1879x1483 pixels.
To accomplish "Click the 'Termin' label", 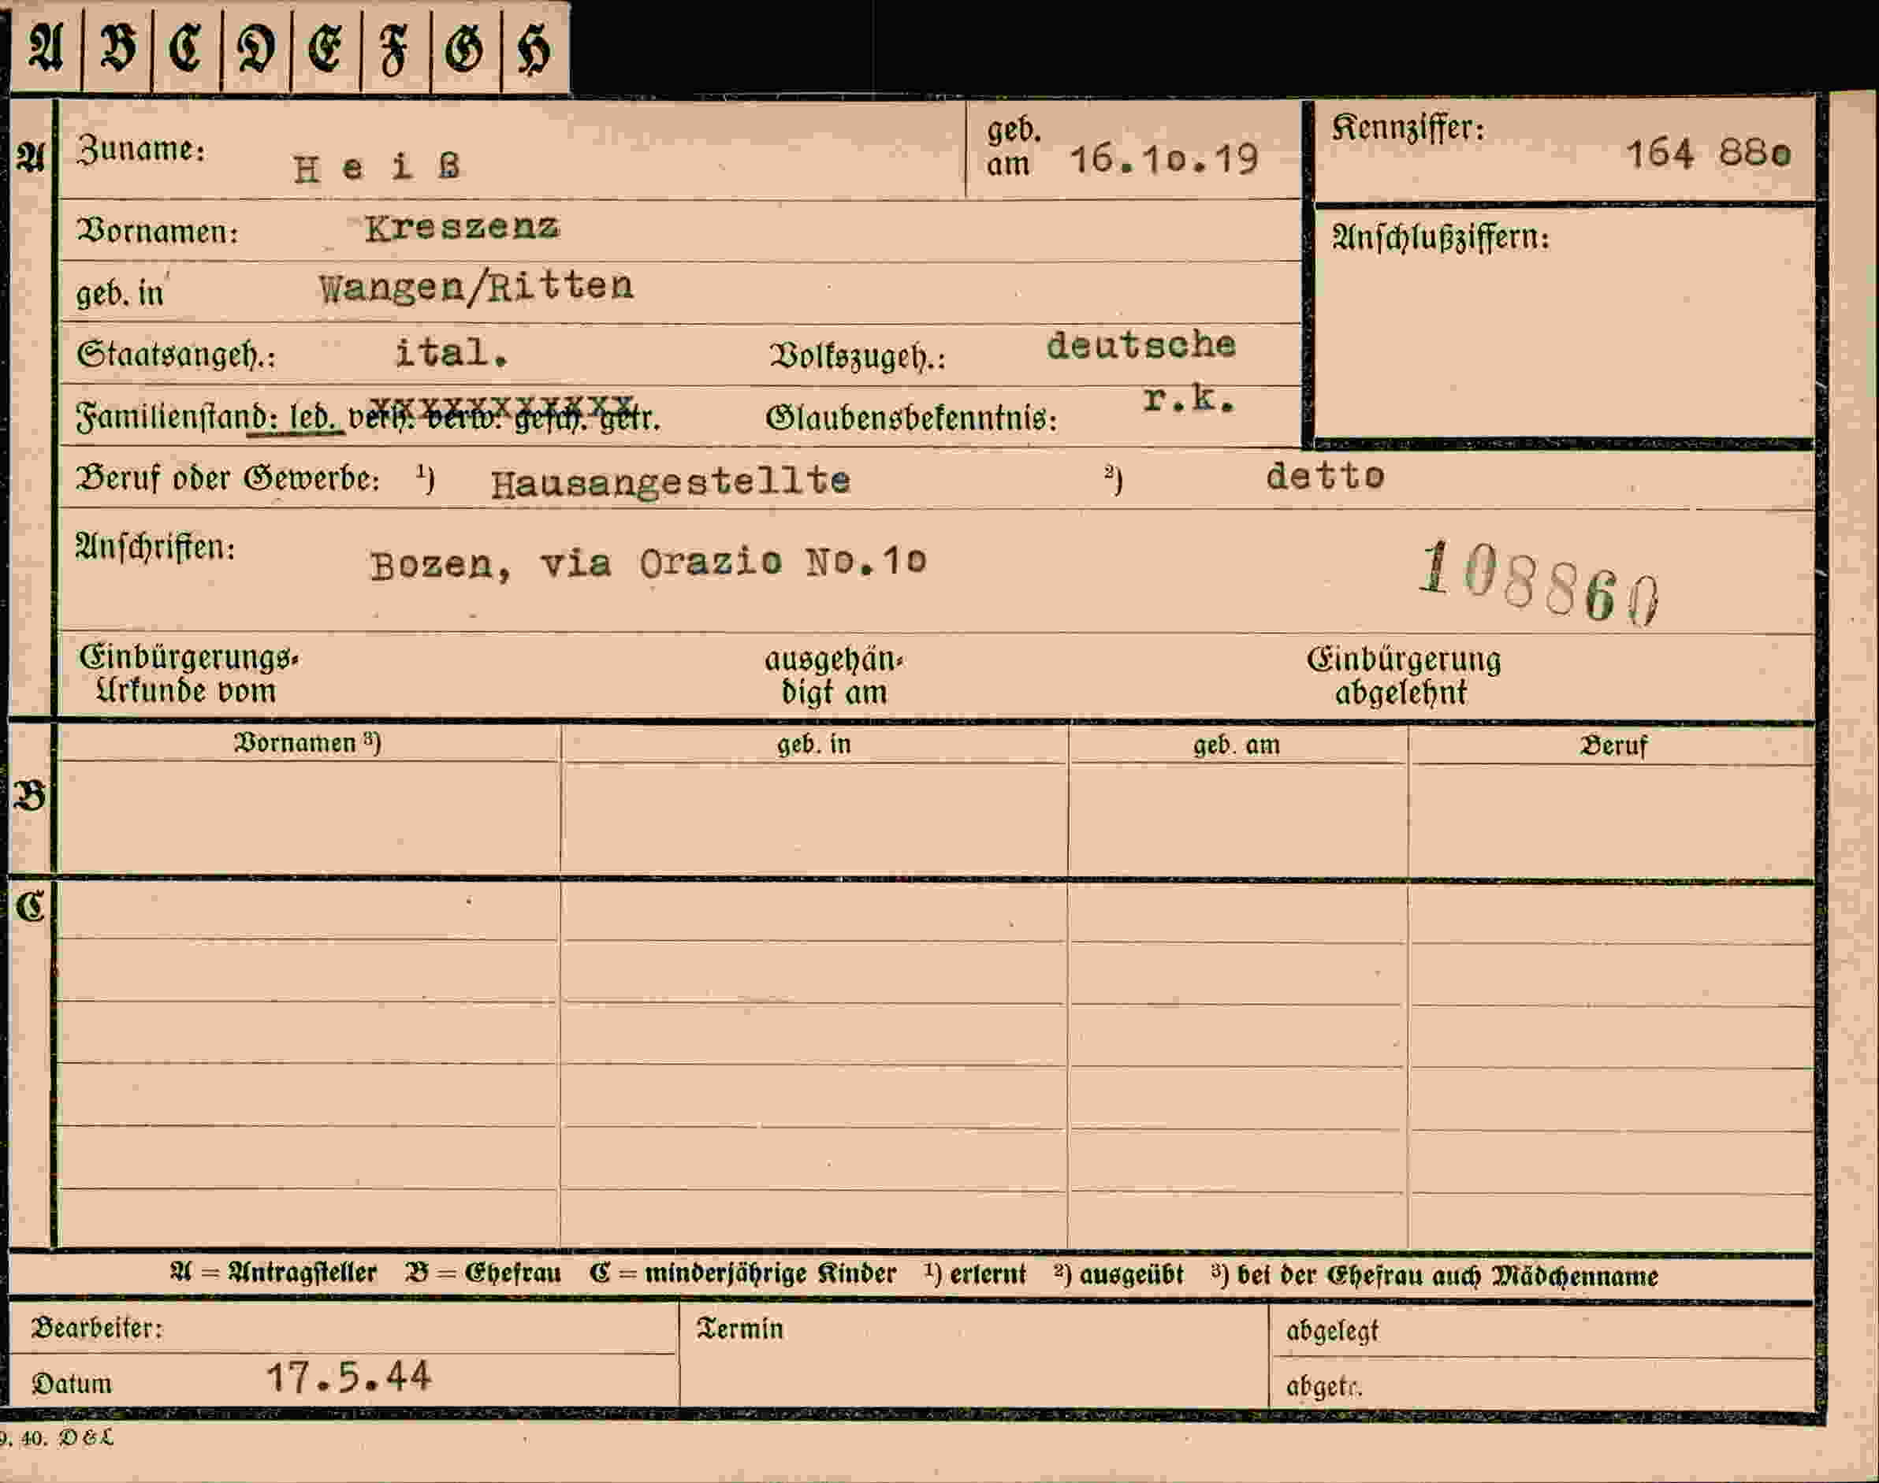I will (x=740, y=1329).
